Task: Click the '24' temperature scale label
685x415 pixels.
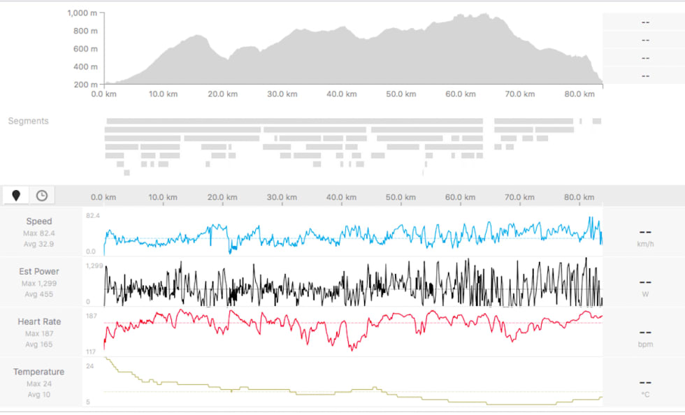Action: [x=89, y=367]
